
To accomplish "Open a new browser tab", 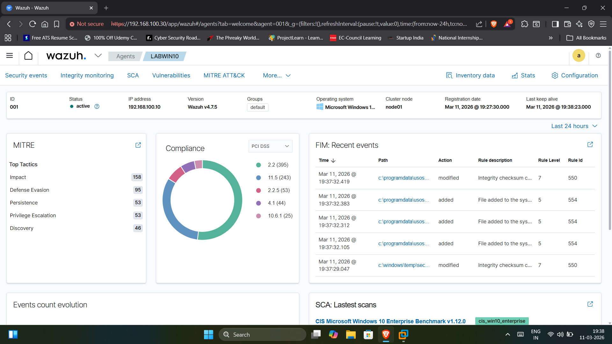I will (106, 8).
